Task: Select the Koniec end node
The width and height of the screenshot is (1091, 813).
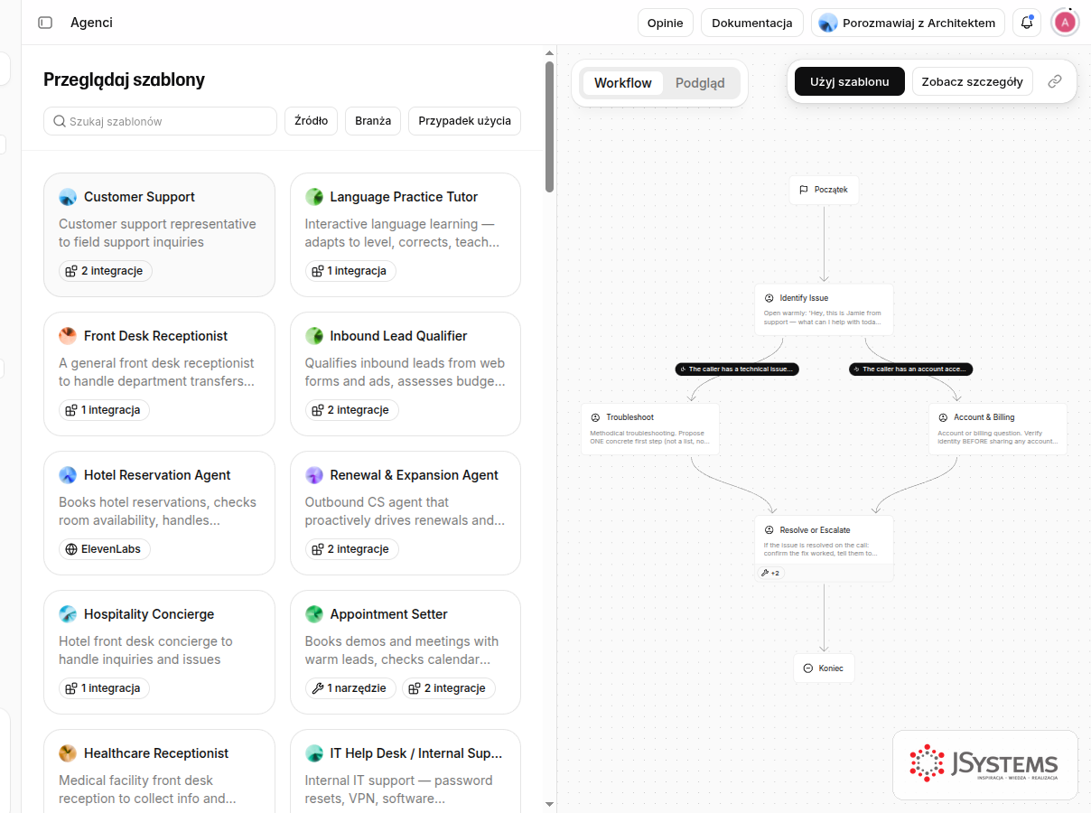Action: click(x=824, y=668)
